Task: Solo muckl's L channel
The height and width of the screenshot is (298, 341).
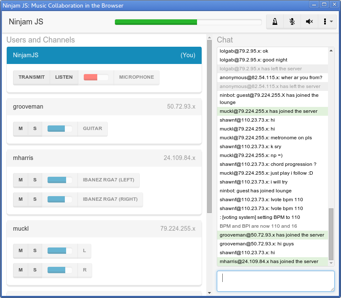Action: coord(35,250)
